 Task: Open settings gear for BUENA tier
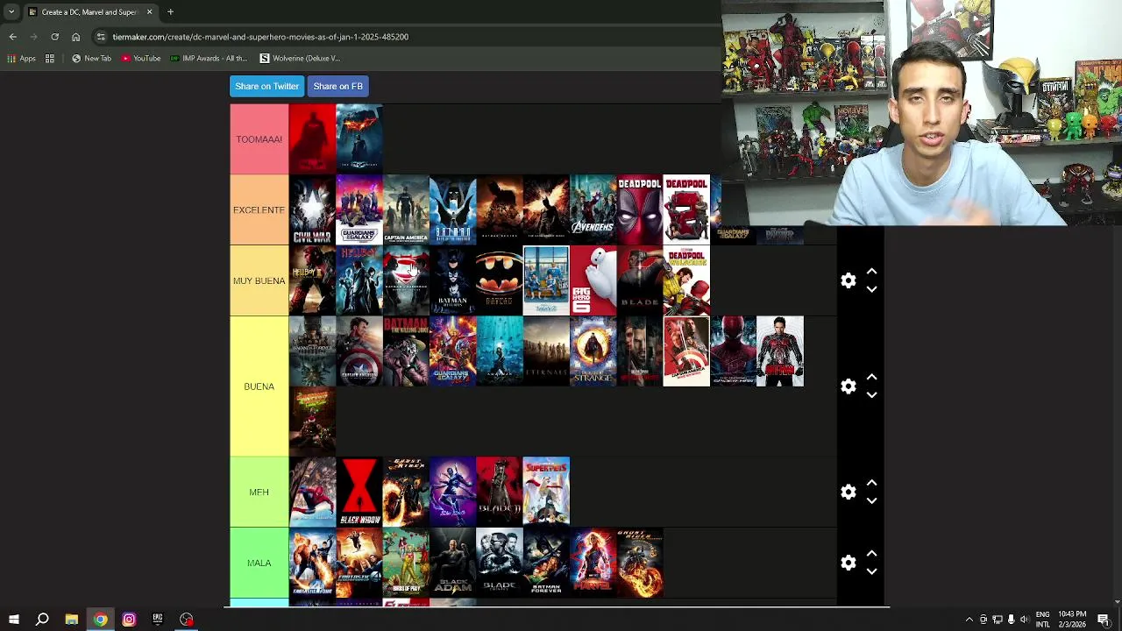coord(848,386)
